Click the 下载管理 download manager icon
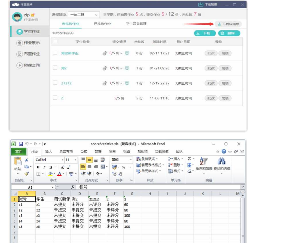Image resolution: width=288 pixels, height=243 pixels. click(200, 5)
